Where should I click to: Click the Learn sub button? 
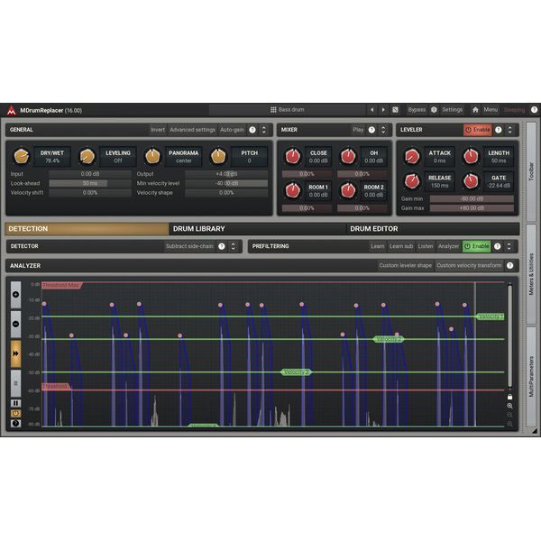tap(401, 246)
